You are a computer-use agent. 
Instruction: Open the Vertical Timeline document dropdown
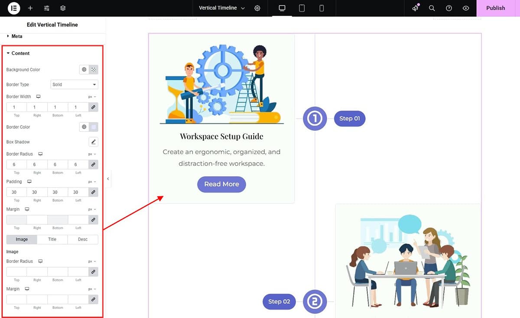221,8
